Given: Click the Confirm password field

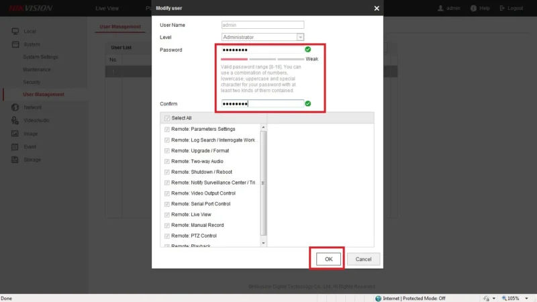Looking at the screenshot, I should [262, 104].
